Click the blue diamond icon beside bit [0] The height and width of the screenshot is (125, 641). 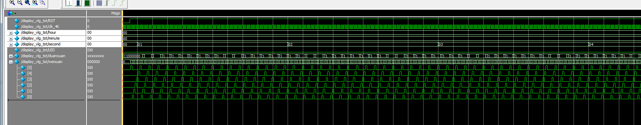23,97
